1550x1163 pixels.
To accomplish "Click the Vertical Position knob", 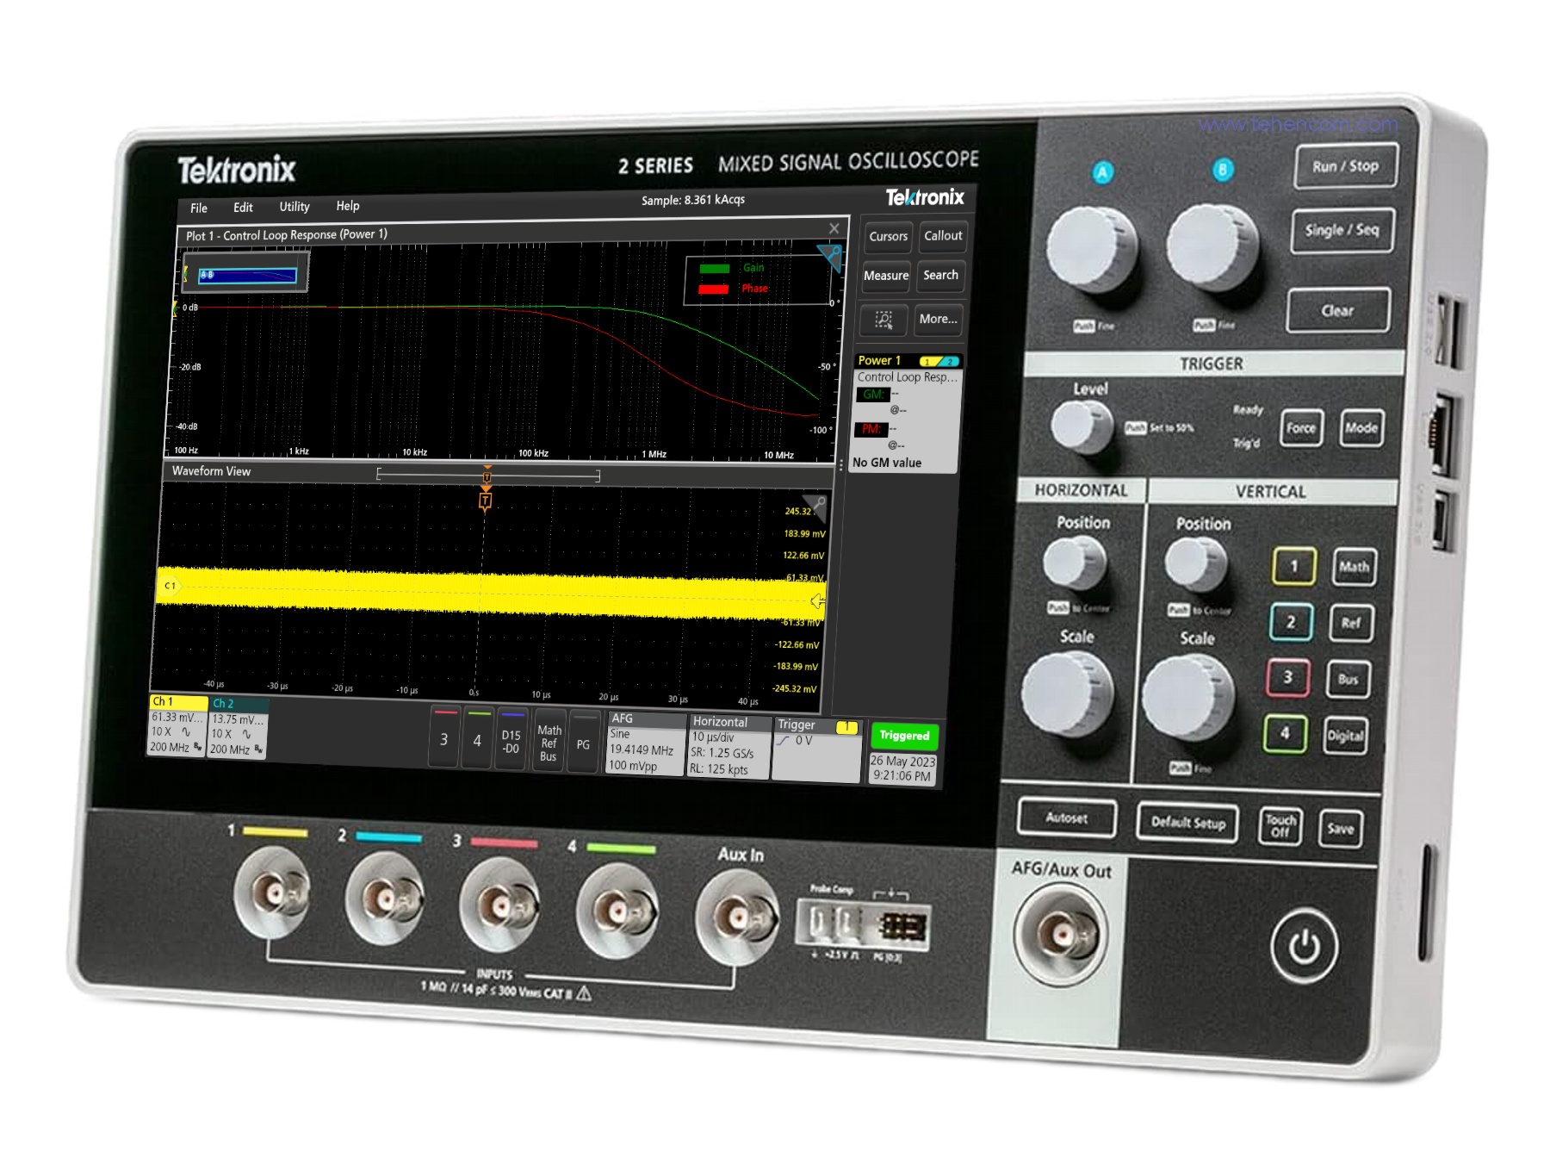I will click(x=1194, y=565).
